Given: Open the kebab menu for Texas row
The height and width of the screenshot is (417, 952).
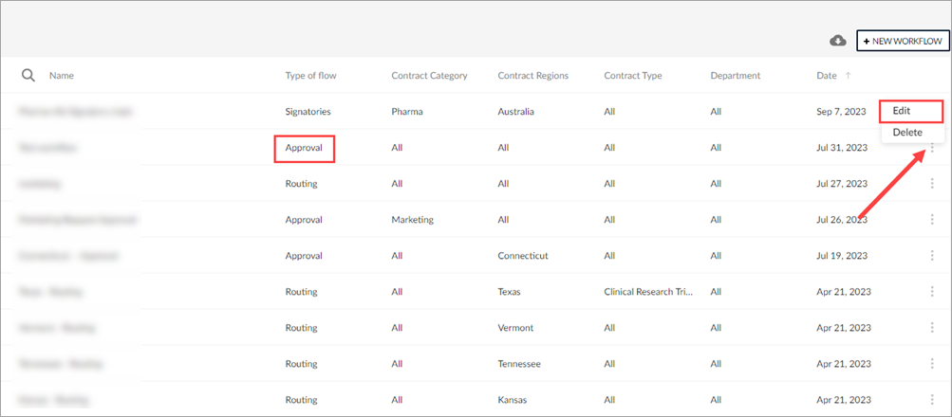Looking at the screenshot, I should coord(932,292).
